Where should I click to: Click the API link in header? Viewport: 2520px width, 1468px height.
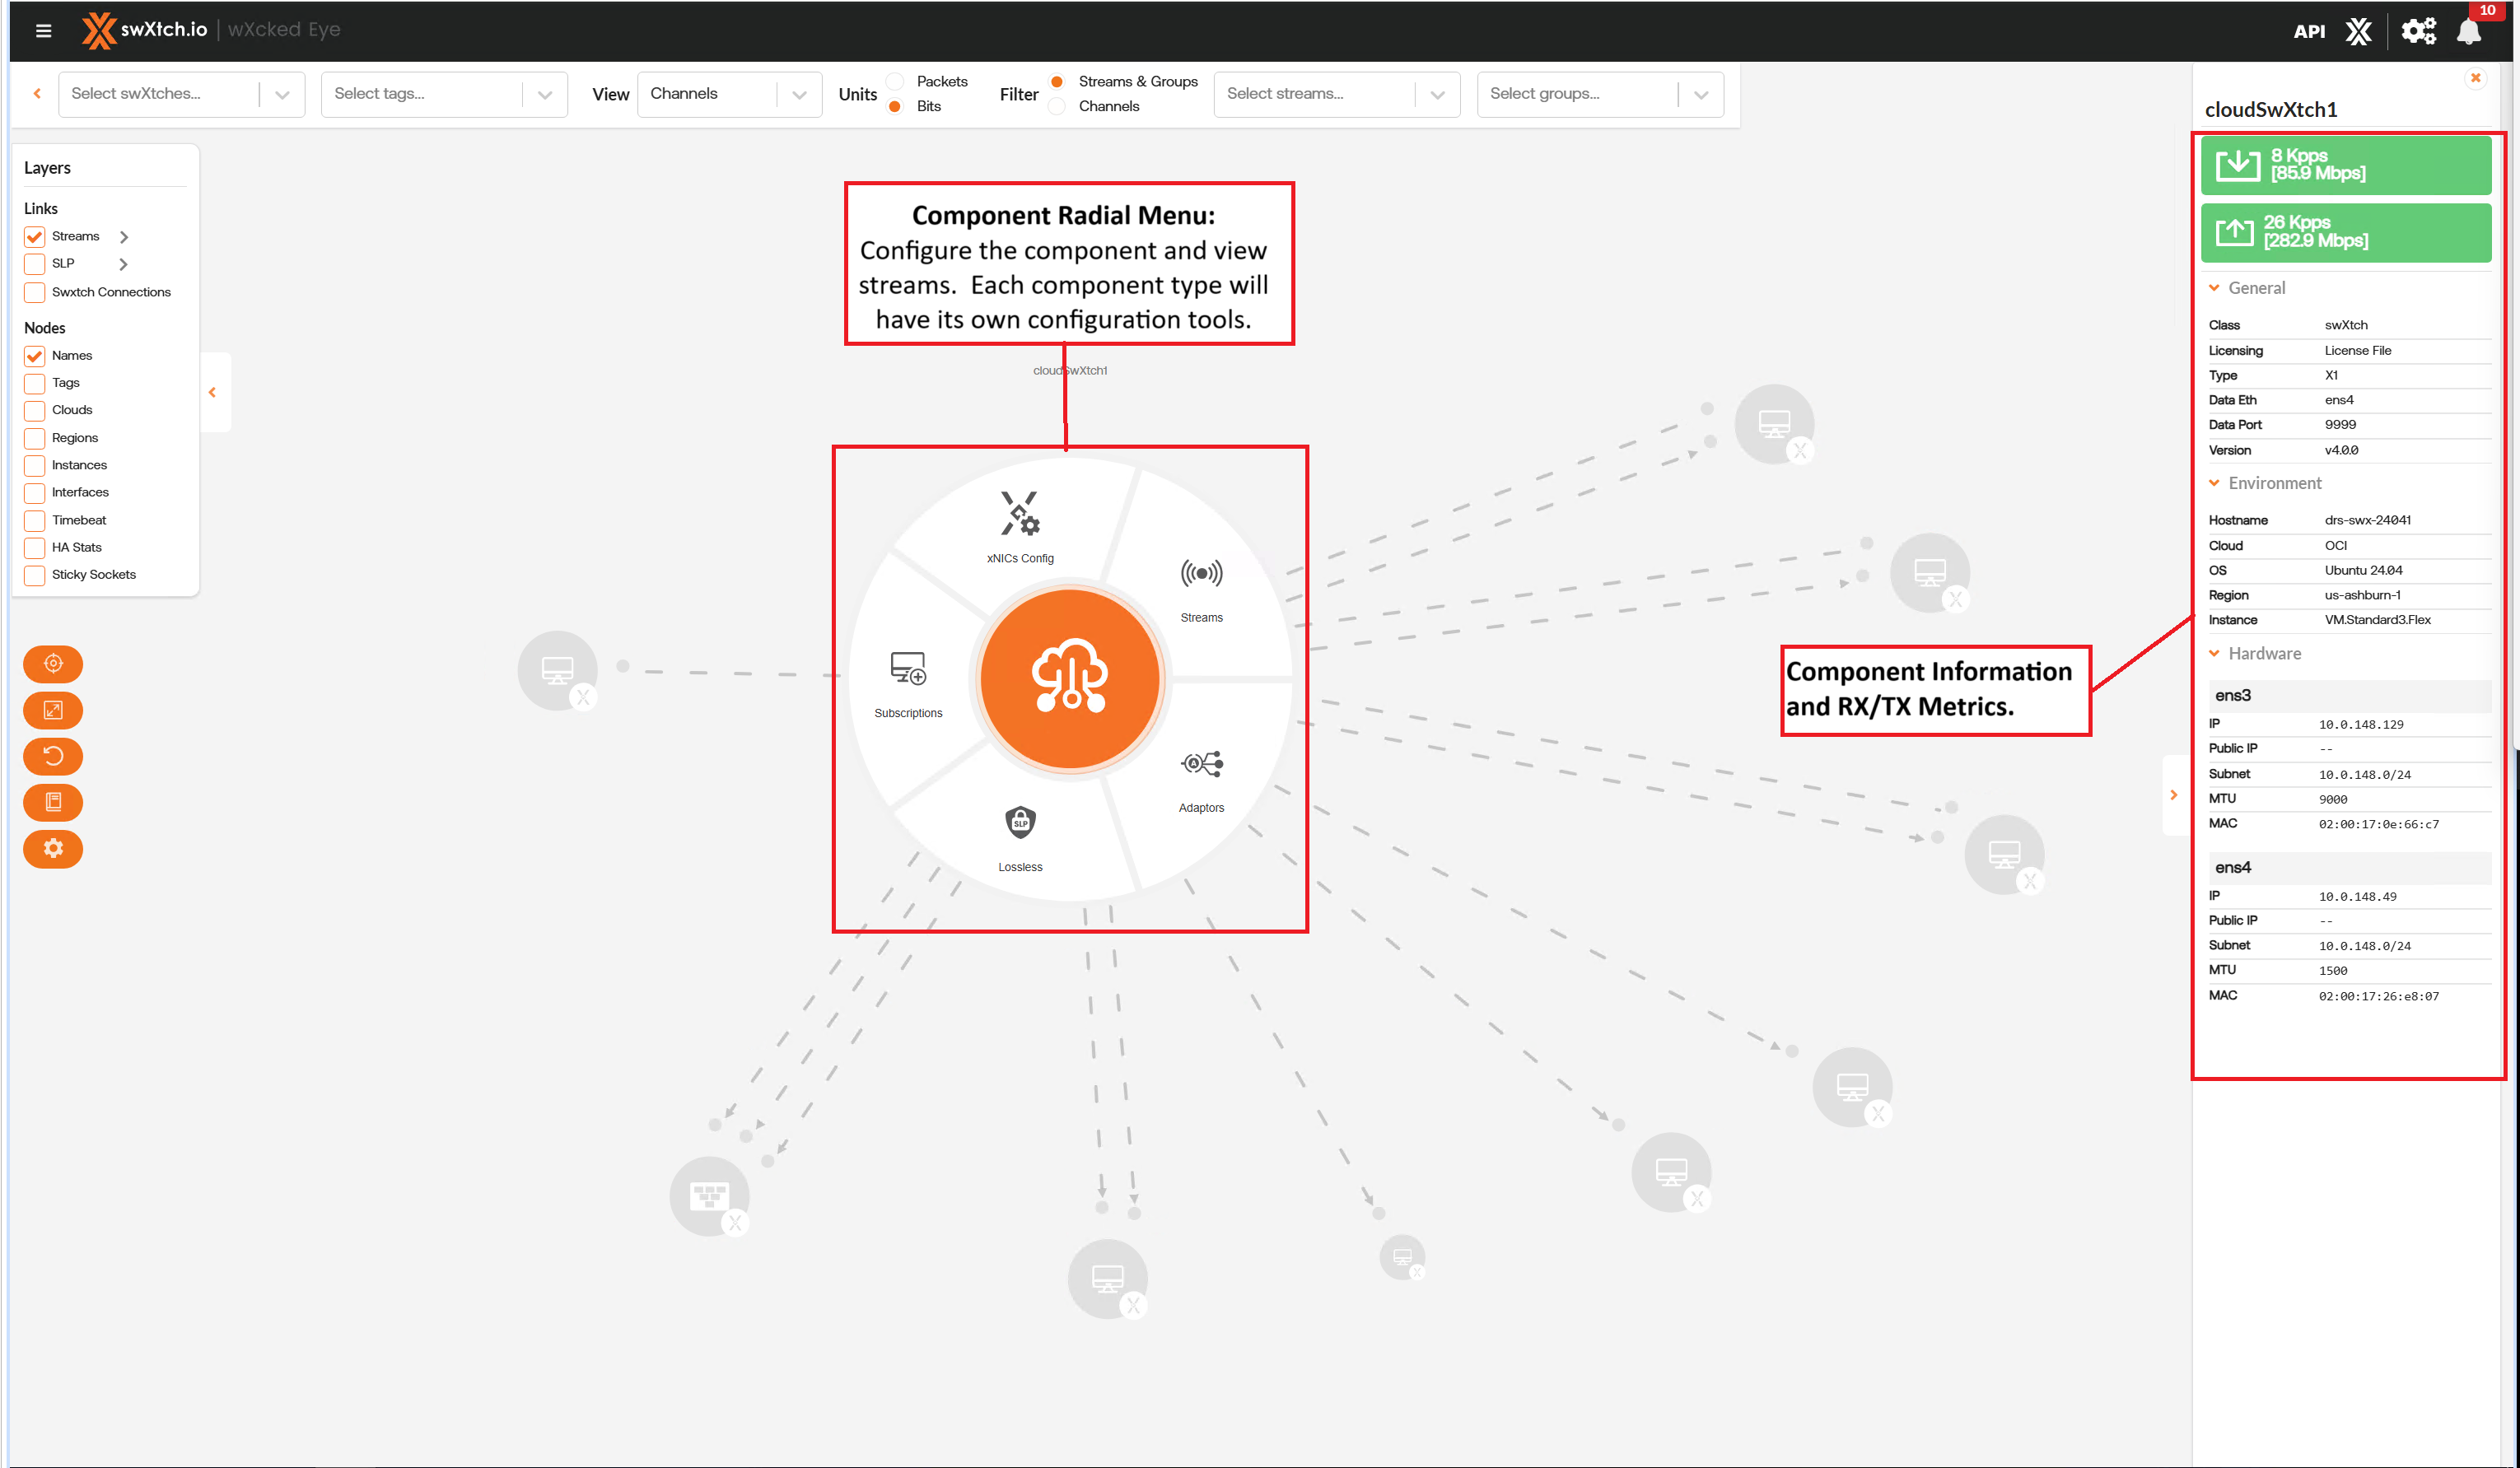pos(2308,31)
